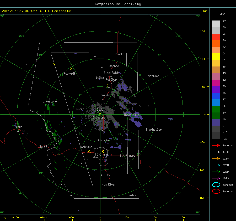Click the Drumheller label

(x=154, y=130)
